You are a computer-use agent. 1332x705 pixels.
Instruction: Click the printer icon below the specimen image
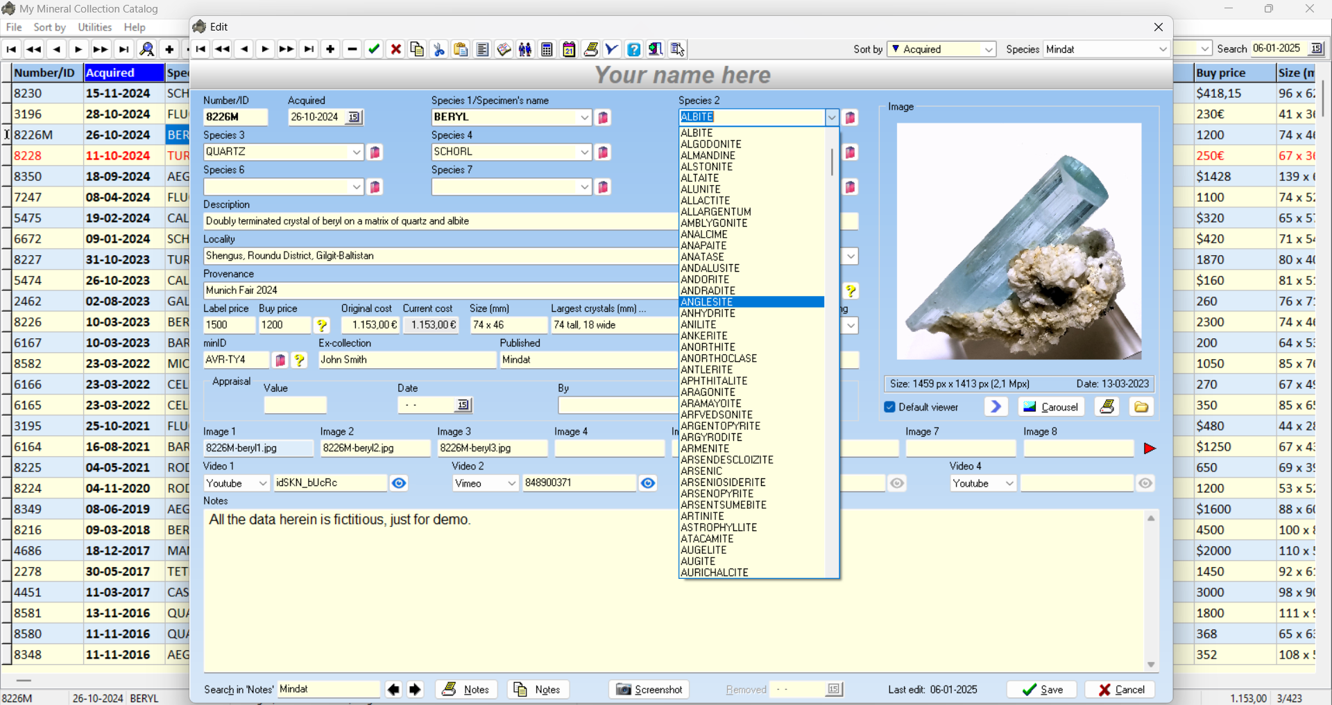tap(1107, 407)
